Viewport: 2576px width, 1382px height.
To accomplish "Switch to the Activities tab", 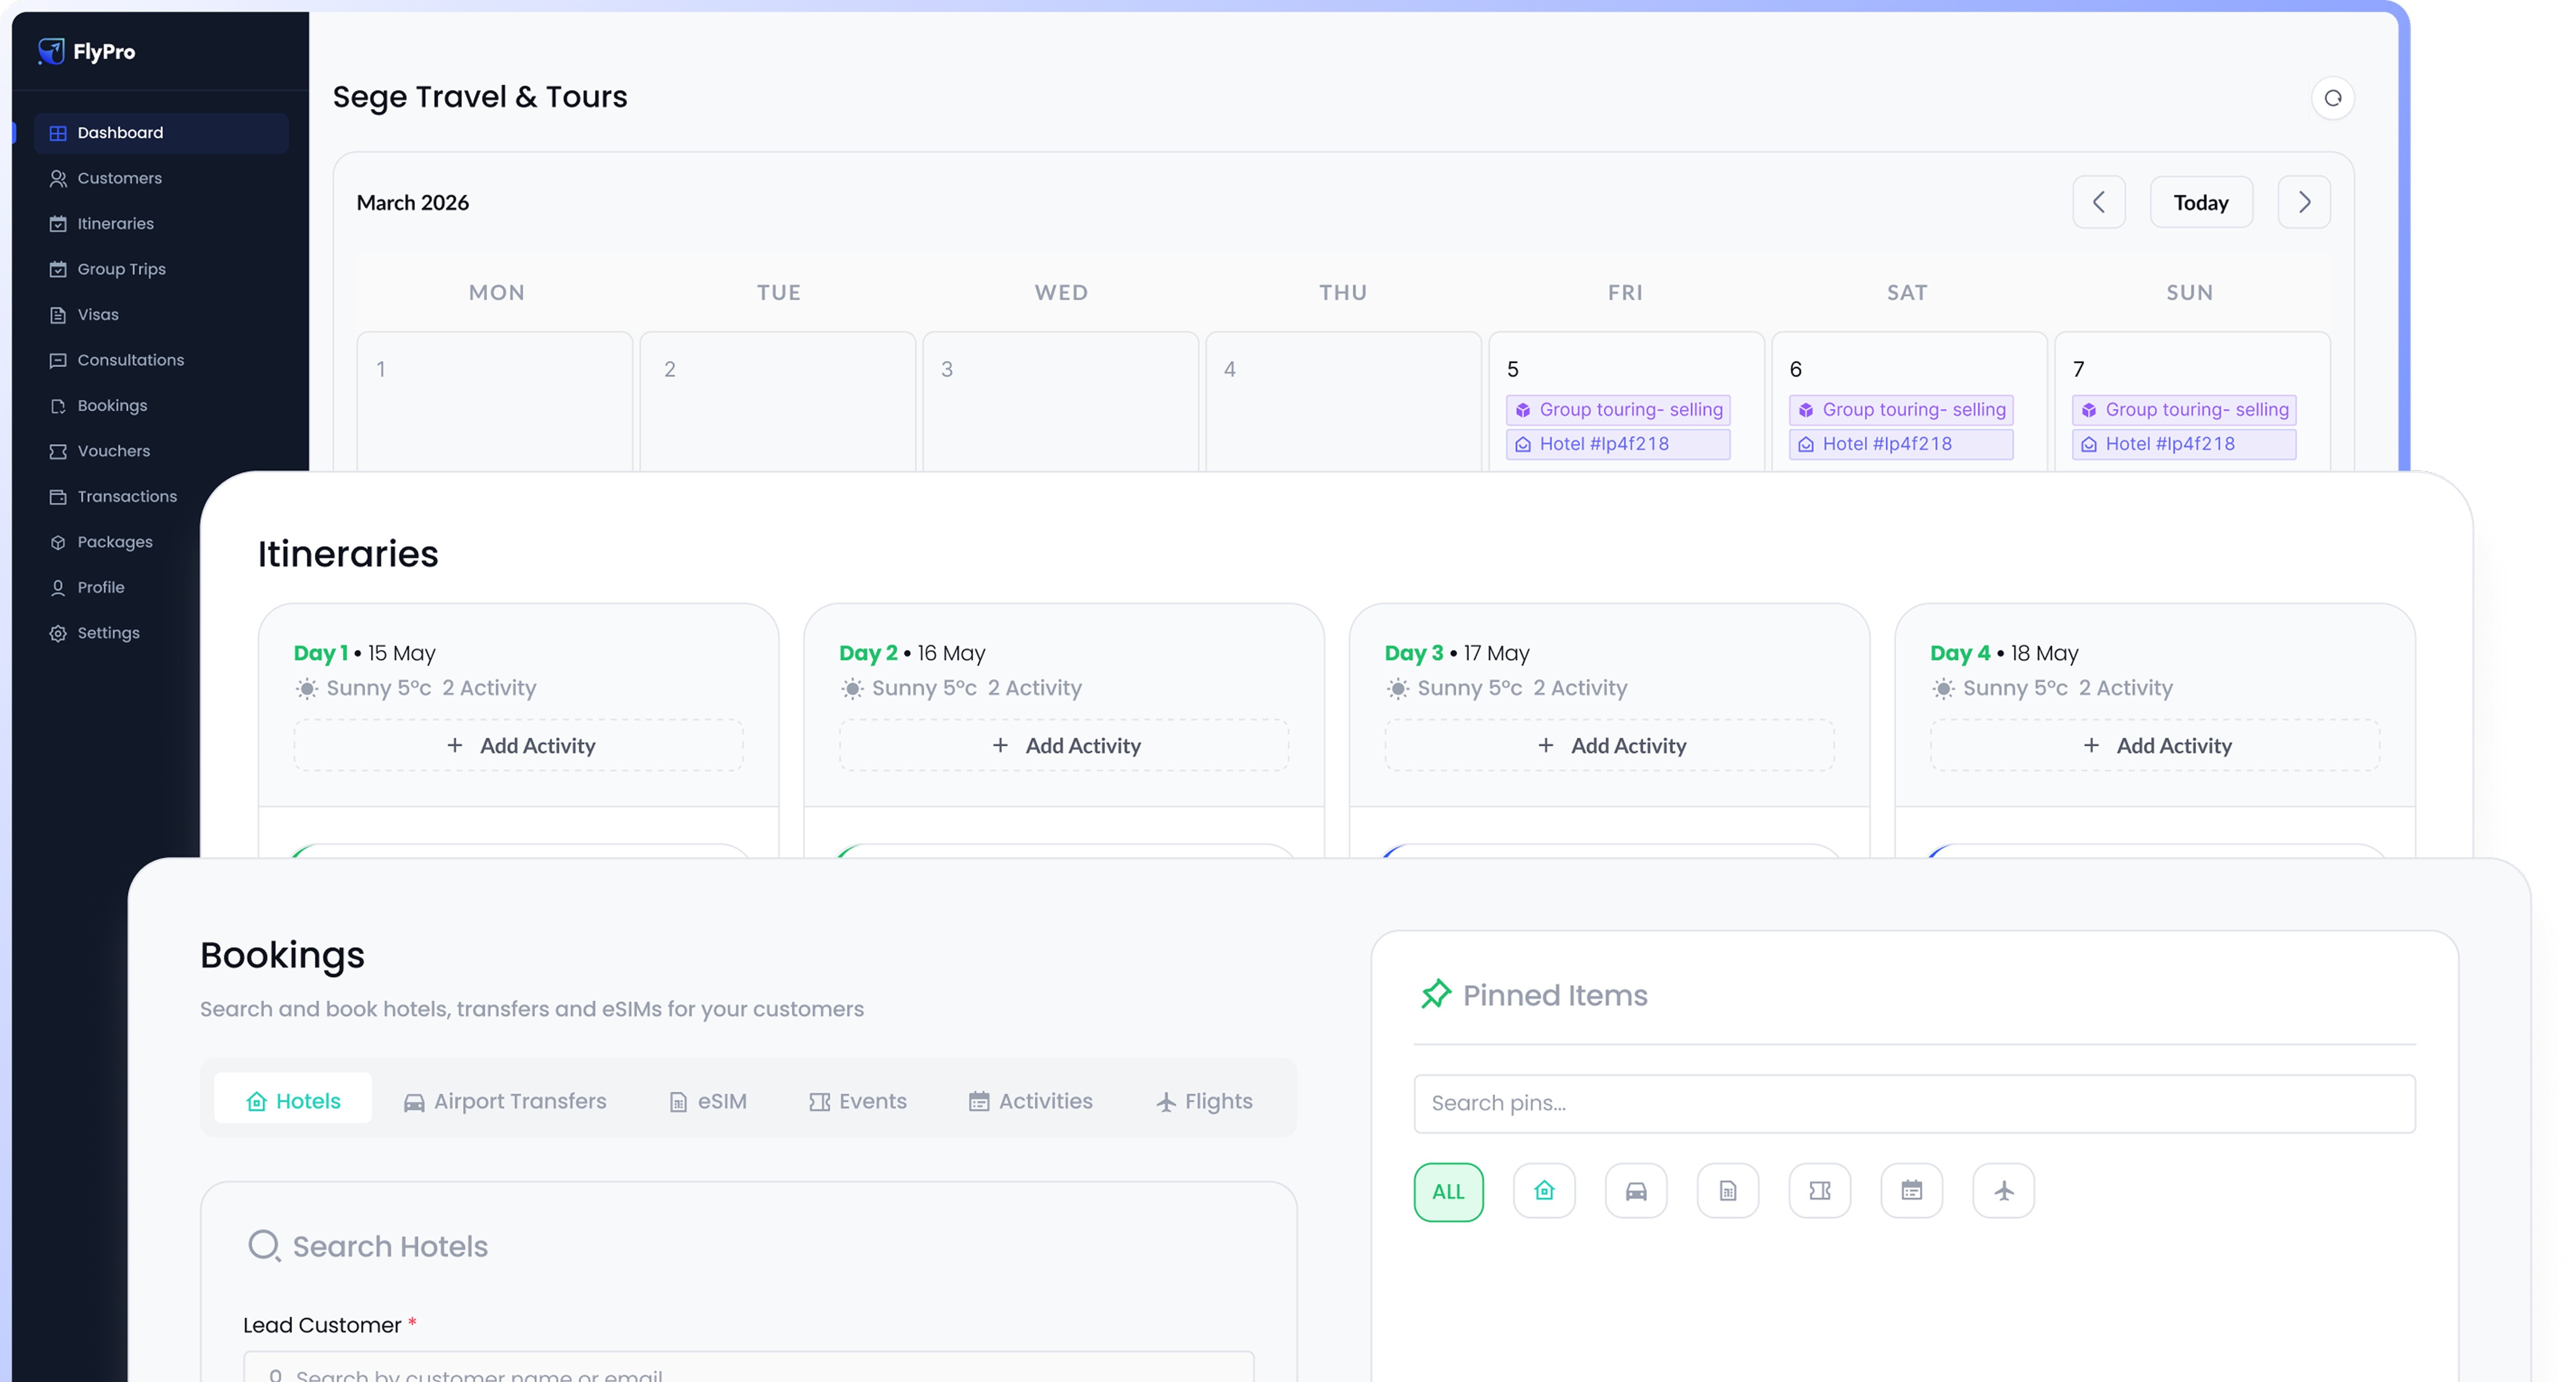I will 1030,1101.
